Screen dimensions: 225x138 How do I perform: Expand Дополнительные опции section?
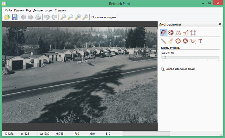coord(163,69)
